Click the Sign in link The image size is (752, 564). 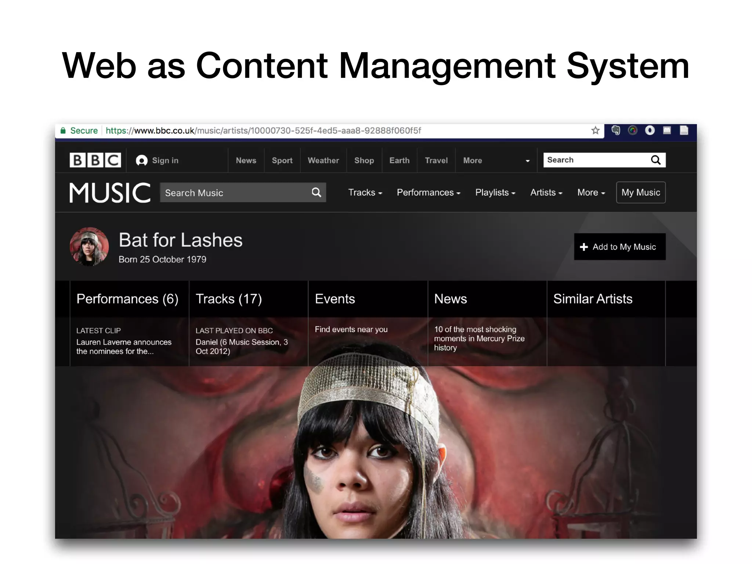(x=165, y=160)
